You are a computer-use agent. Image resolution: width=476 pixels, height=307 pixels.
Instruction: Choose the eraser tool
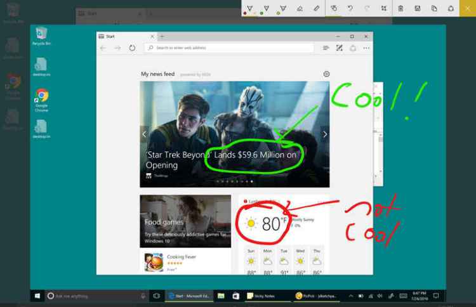point(300,8)
